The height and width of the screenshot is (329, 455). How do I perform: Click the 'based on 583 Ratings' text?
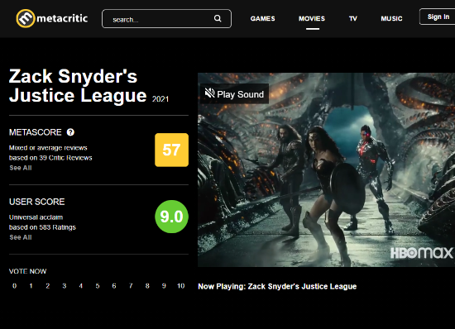point(42,227)
